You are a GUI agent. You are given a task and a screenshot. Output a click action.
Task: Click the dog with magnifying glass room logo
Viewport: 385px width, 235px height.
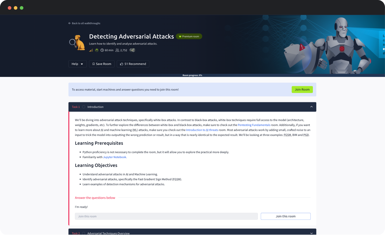coord(77,42)
